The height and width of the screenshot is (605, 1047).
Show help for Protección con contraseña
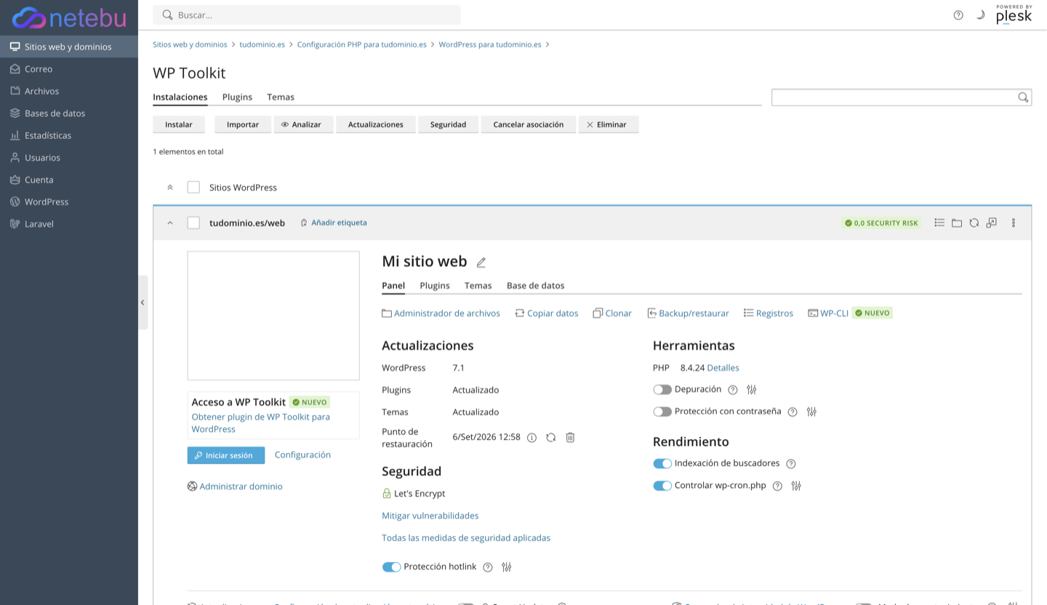[x=793, y=412]
